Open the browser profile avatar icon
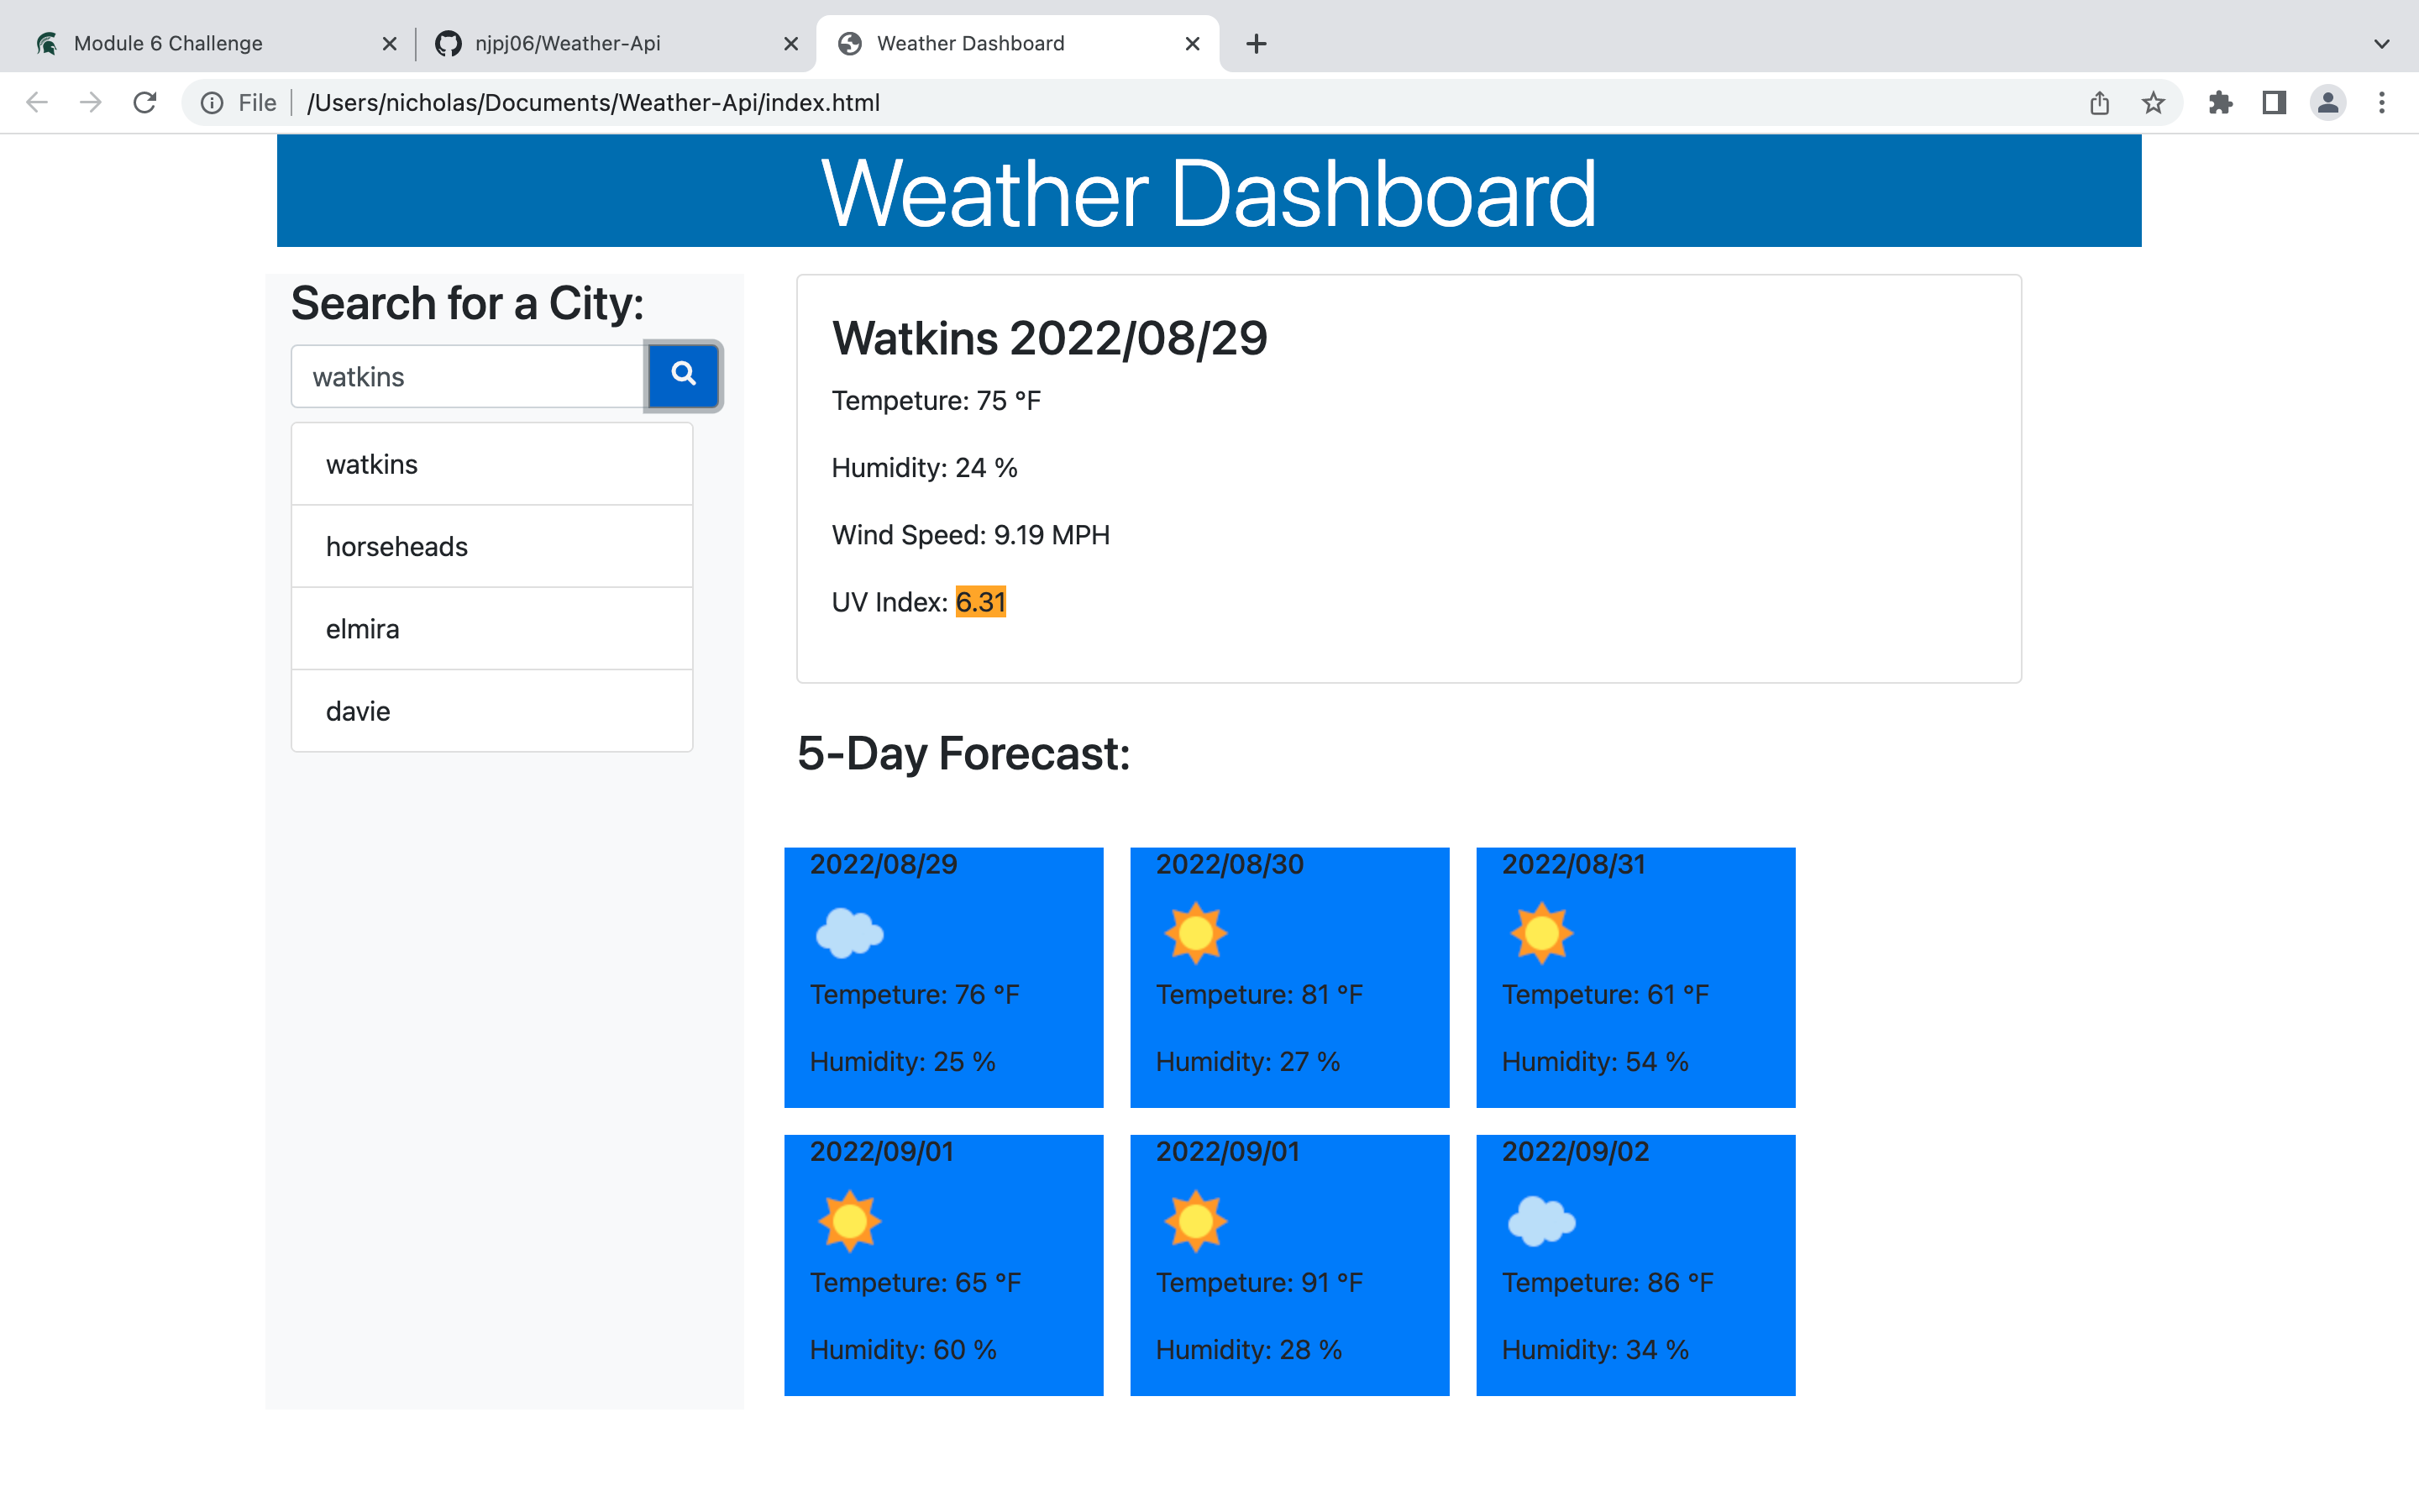This screenshot has height=1512, width=2419. pos(2328,101)
